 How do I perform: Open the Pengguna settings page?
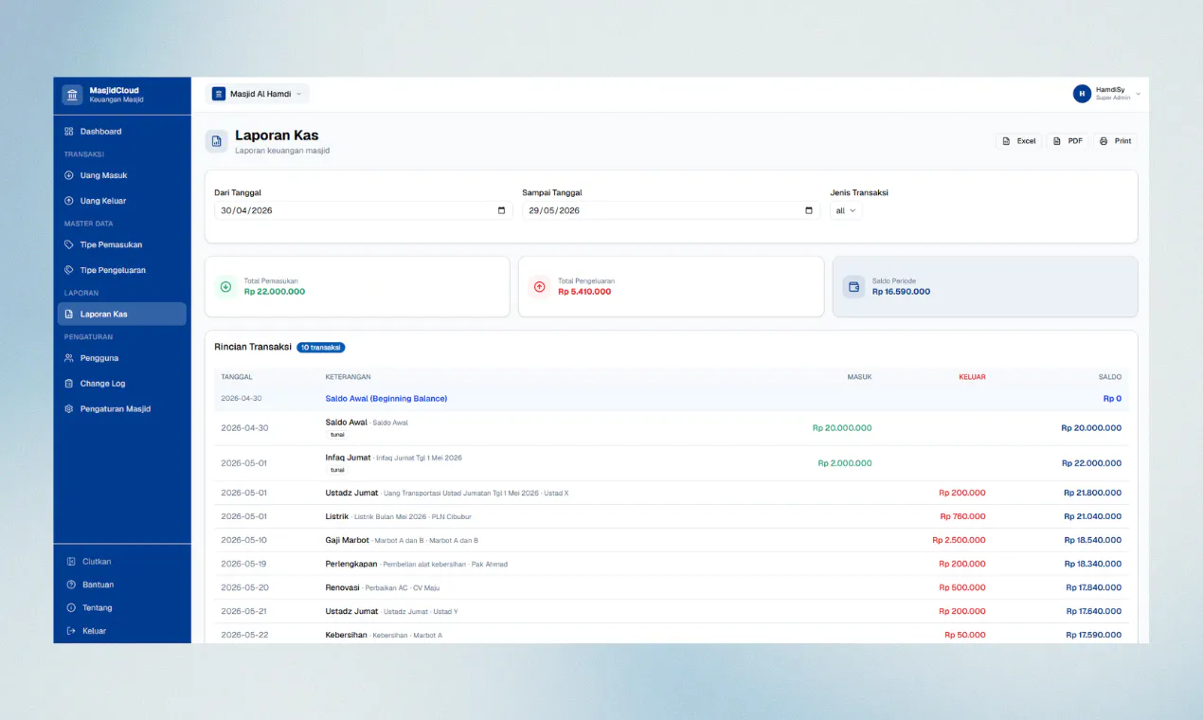point(121,358)
